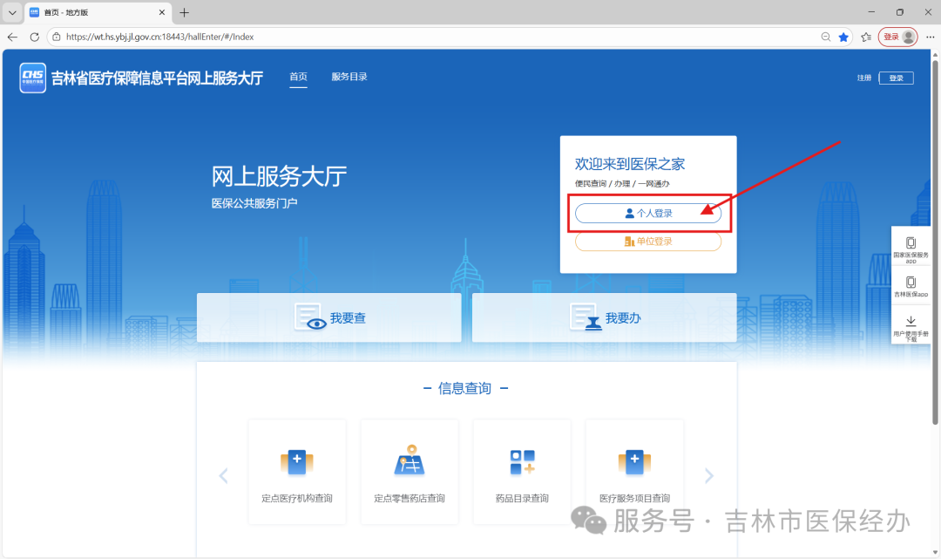Click the 单位登录 unit login button

pyautogui.click(x=648, y=242)
